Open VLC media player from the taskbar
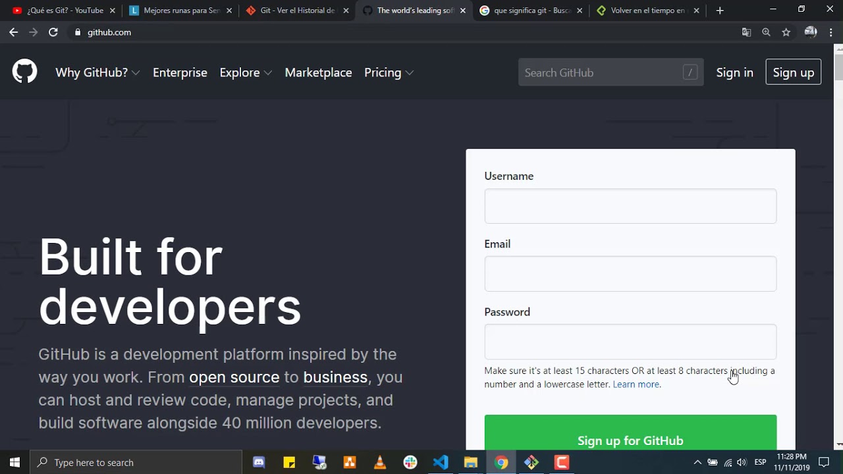Screen dimensions: 843x474 [380, 462]
